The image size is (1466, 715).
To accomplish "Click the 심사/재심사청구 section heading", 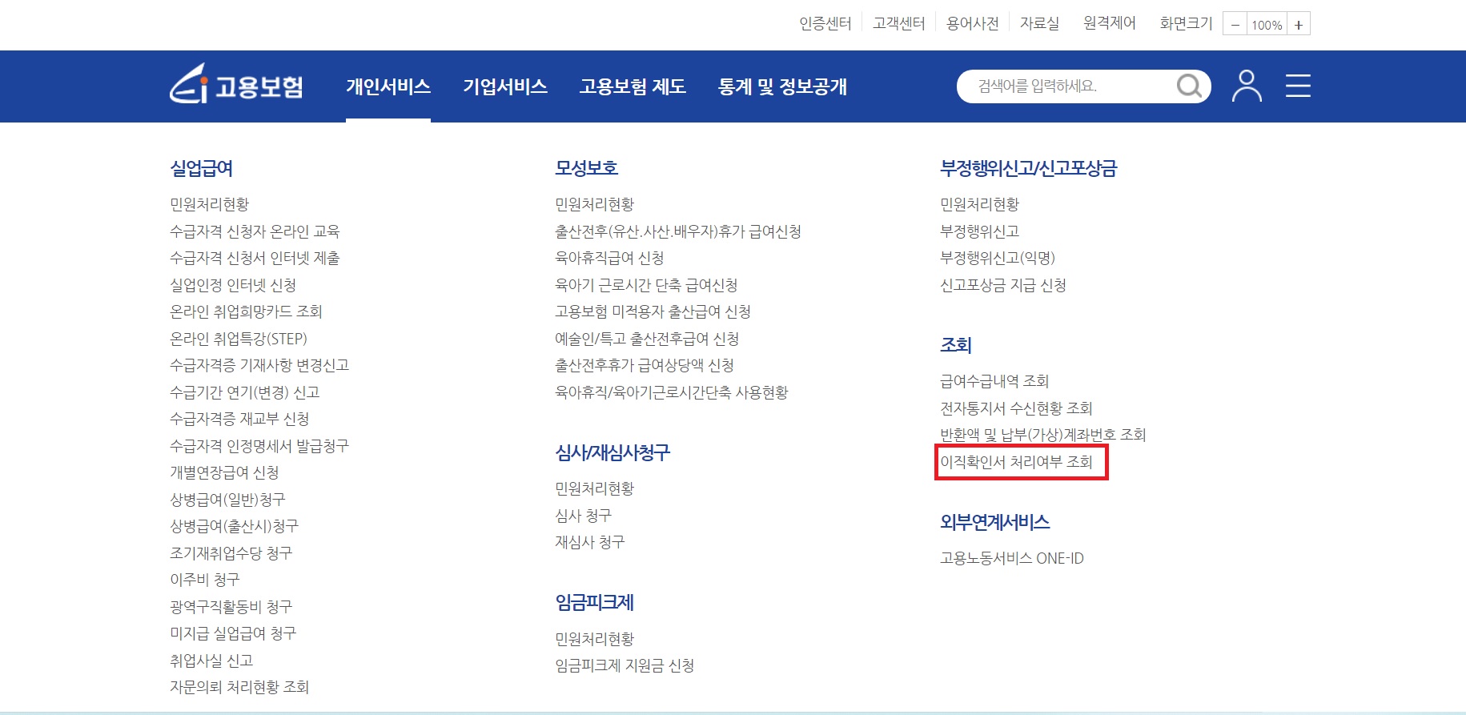I will pos(613,452).
